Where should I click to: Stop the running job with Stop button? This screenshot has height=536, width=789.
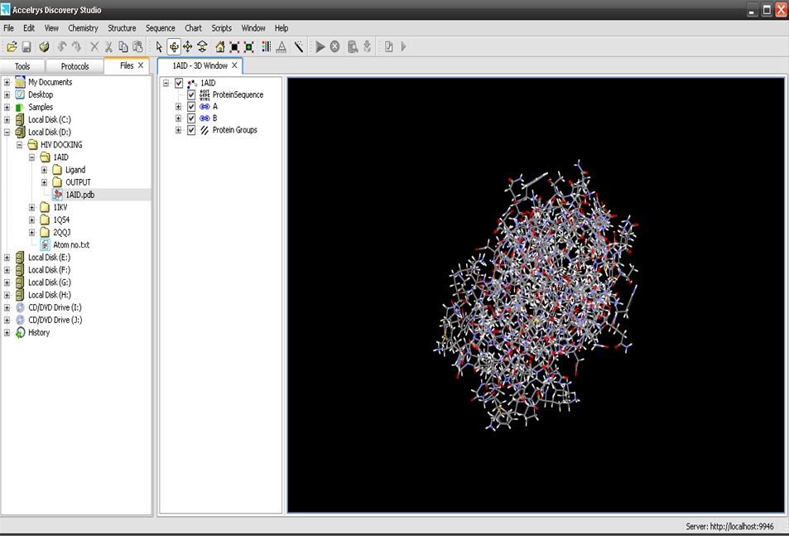(x=334, y=46)
